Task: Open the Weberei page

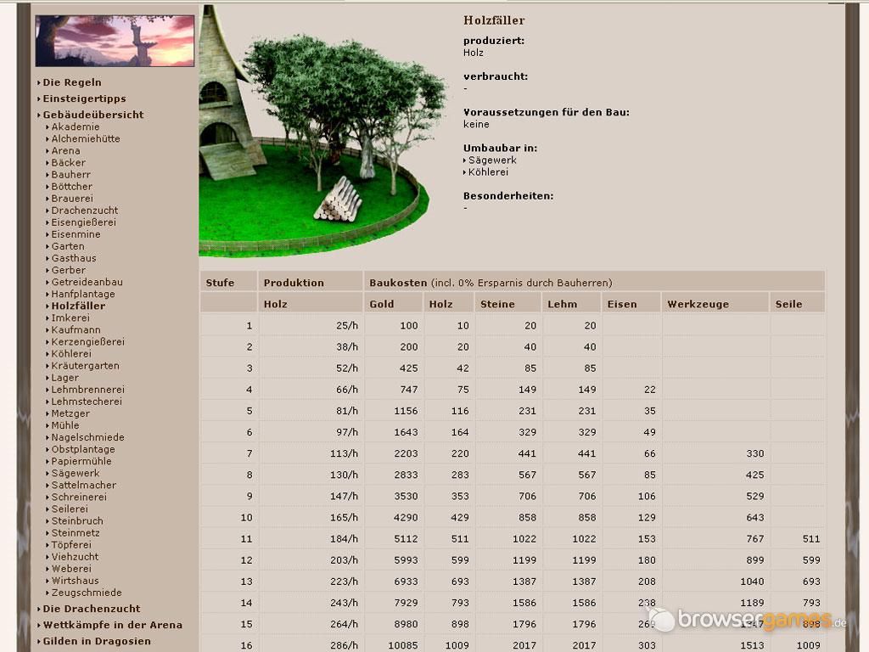Action: (71, 570)
